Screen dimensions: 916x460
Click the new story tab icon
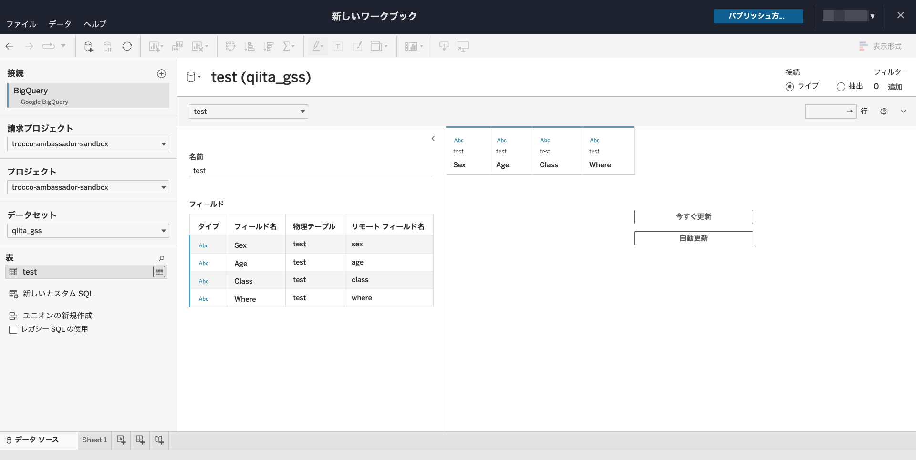(159, 440)
